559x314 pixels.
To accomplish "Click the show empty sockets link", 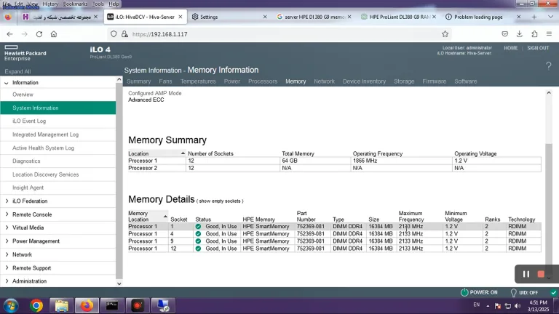I will pos(220,201).
